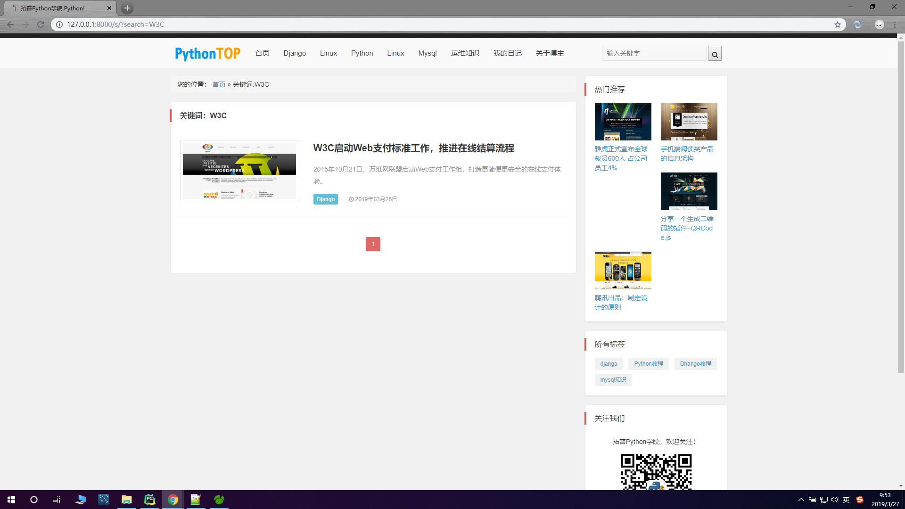This screenshot has height=509, width=905.
Task: View site information icon in address bar
Action: (x=59, y=25)
